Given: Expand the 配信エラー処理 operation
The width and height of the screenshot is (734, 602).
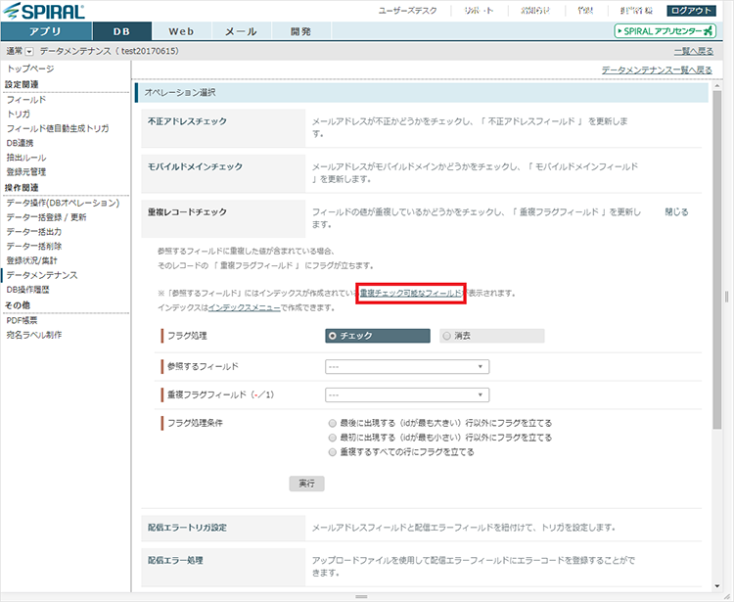Looking at the screenshot, I should tap(175, 560).
